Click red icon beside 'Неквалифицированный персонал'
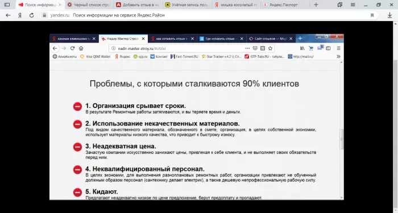398x213 pixels. tap(77, 170)
